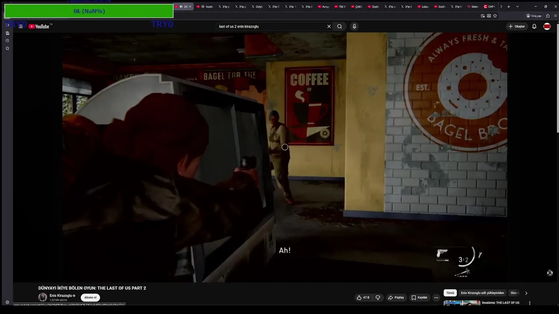Open the browser application menu icon

[556, 16]
